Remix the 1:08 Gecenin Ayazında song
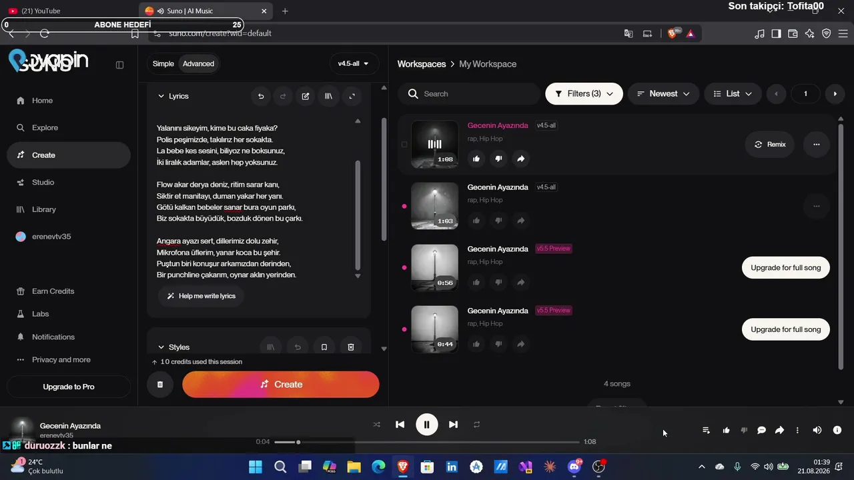 (x=769, y=144)
